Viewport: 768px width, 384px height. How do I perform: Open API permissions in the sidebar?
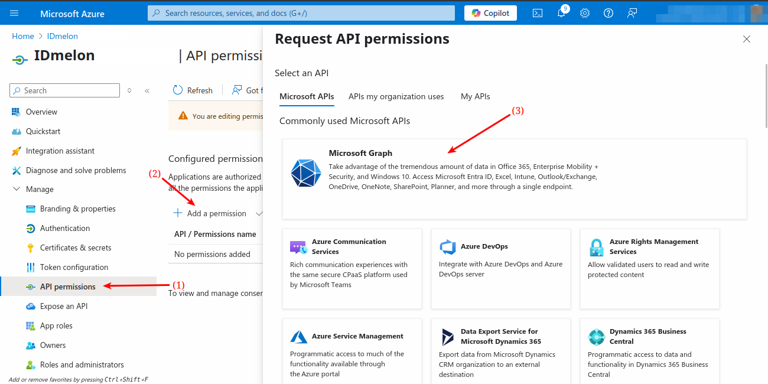coord(78,287)
